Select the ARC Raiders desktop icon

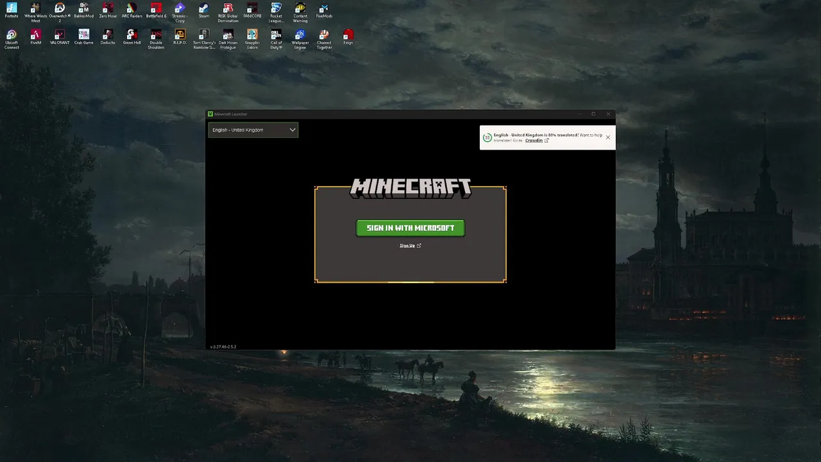[x=131, y=10]
